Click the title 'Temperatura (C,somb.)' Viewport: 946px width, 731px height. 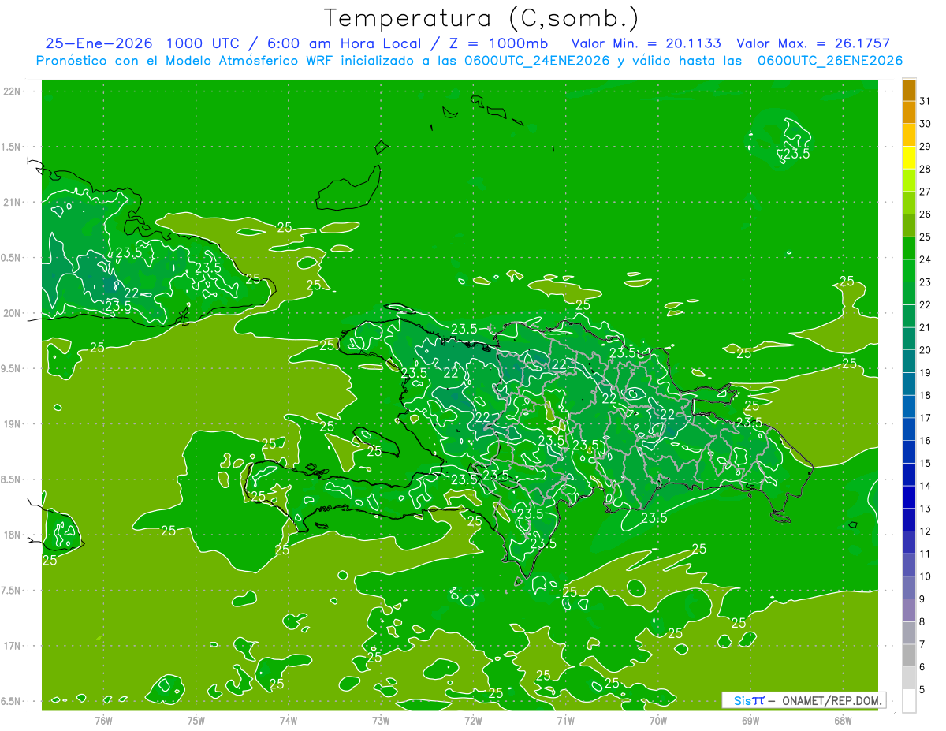[x=482, y=18]
